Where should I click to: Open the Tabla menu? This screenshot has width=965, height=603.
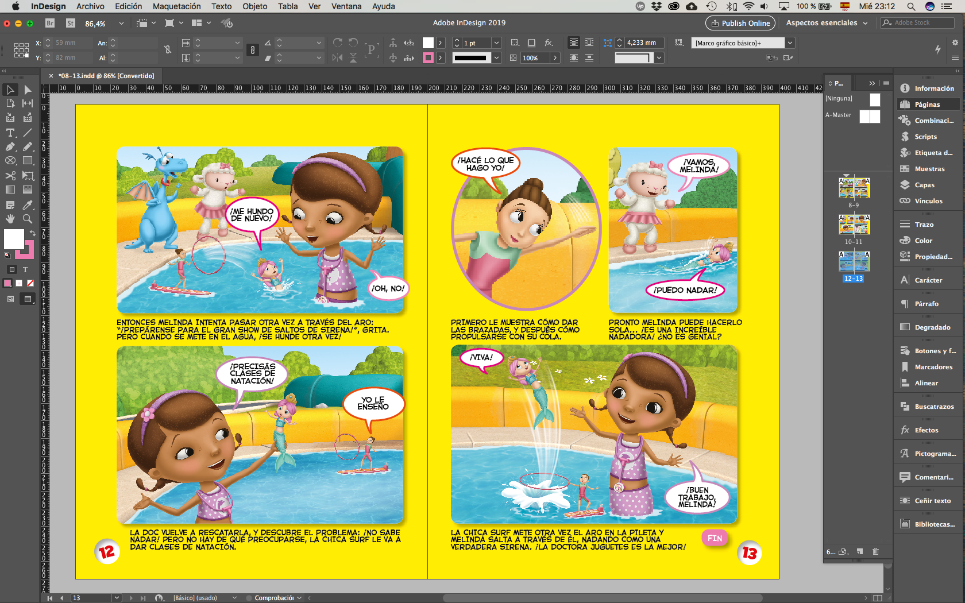coord(288,6)
